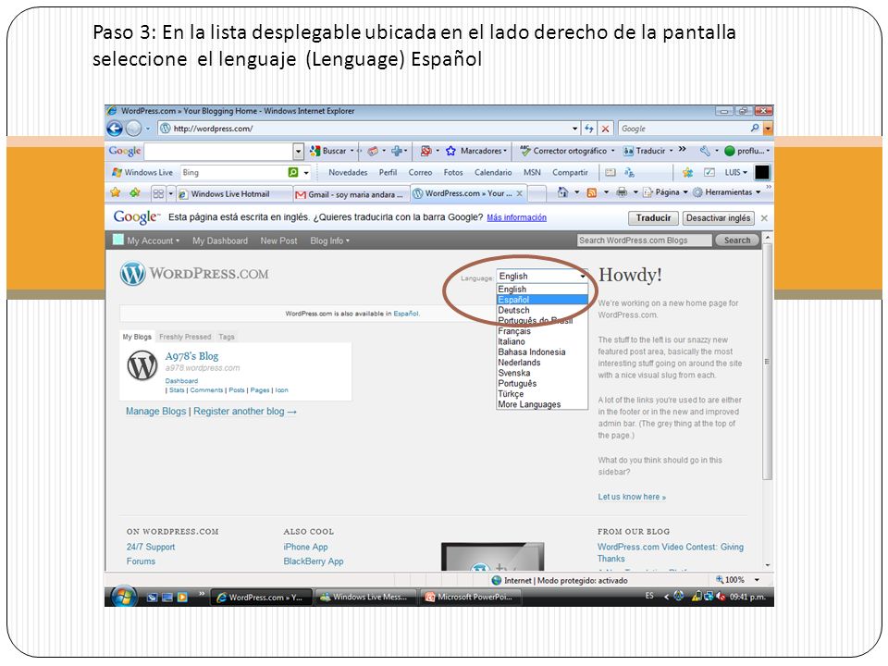Click the Let us know here link

pyautogui.click(x=632, y=497)
